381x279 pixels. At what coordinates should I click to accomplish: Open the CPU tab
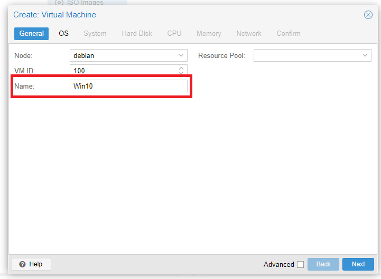pos(174,33)
